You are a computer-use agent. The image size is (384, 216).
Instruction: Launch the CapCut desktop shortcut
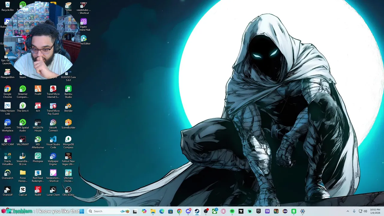tap(22, 191)
